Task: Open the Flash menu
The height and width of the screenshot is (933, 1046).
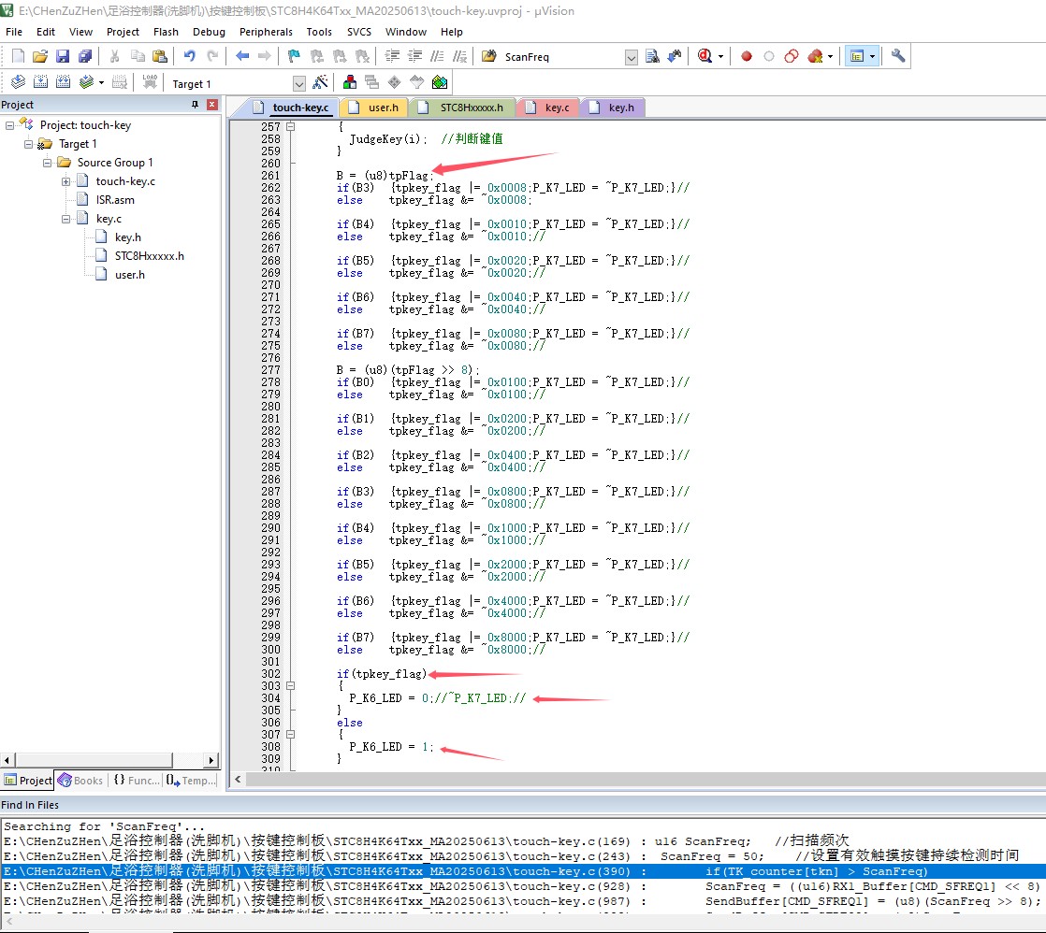Action: [x=167, y=32]
